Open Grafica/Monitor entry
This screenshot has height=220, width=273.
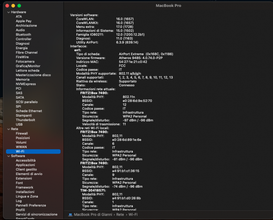coord(28,66)
